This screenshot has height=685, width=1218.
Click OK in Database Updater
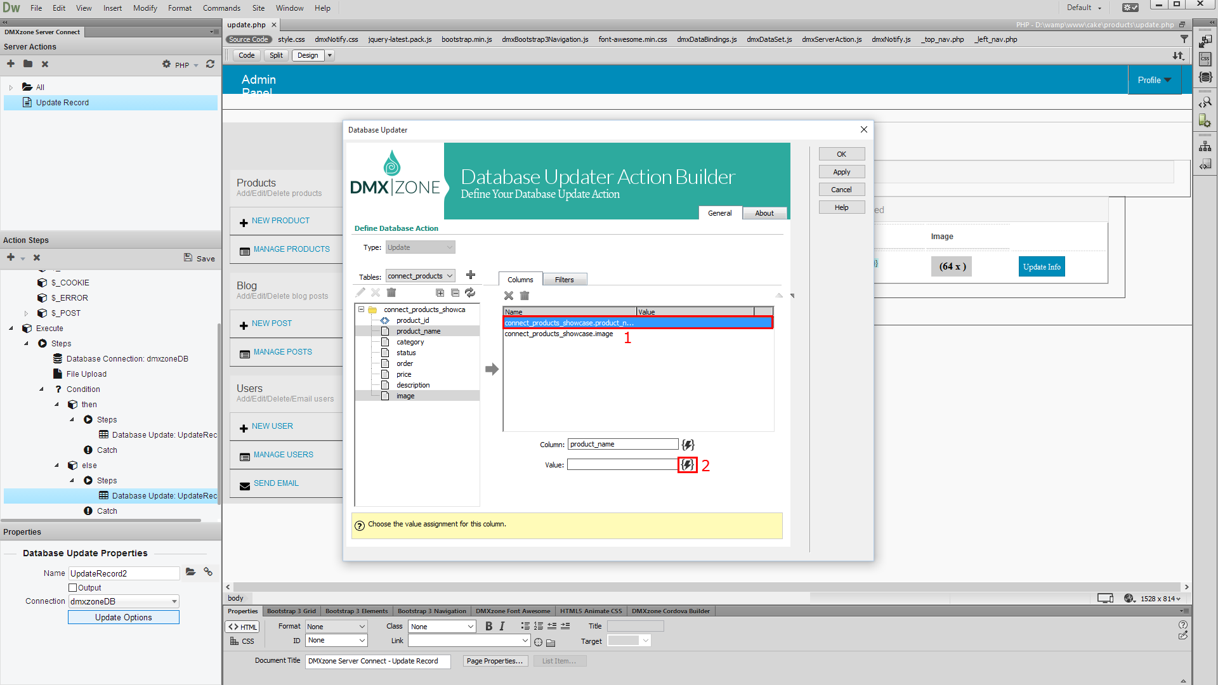(841, 154)
